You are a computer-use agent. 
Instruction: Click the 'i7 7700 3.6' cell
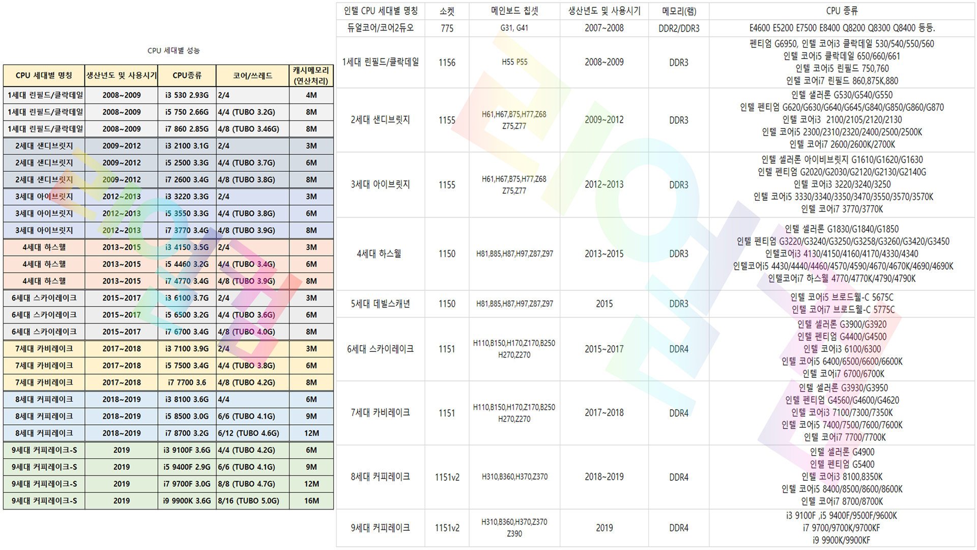[187, 382]
